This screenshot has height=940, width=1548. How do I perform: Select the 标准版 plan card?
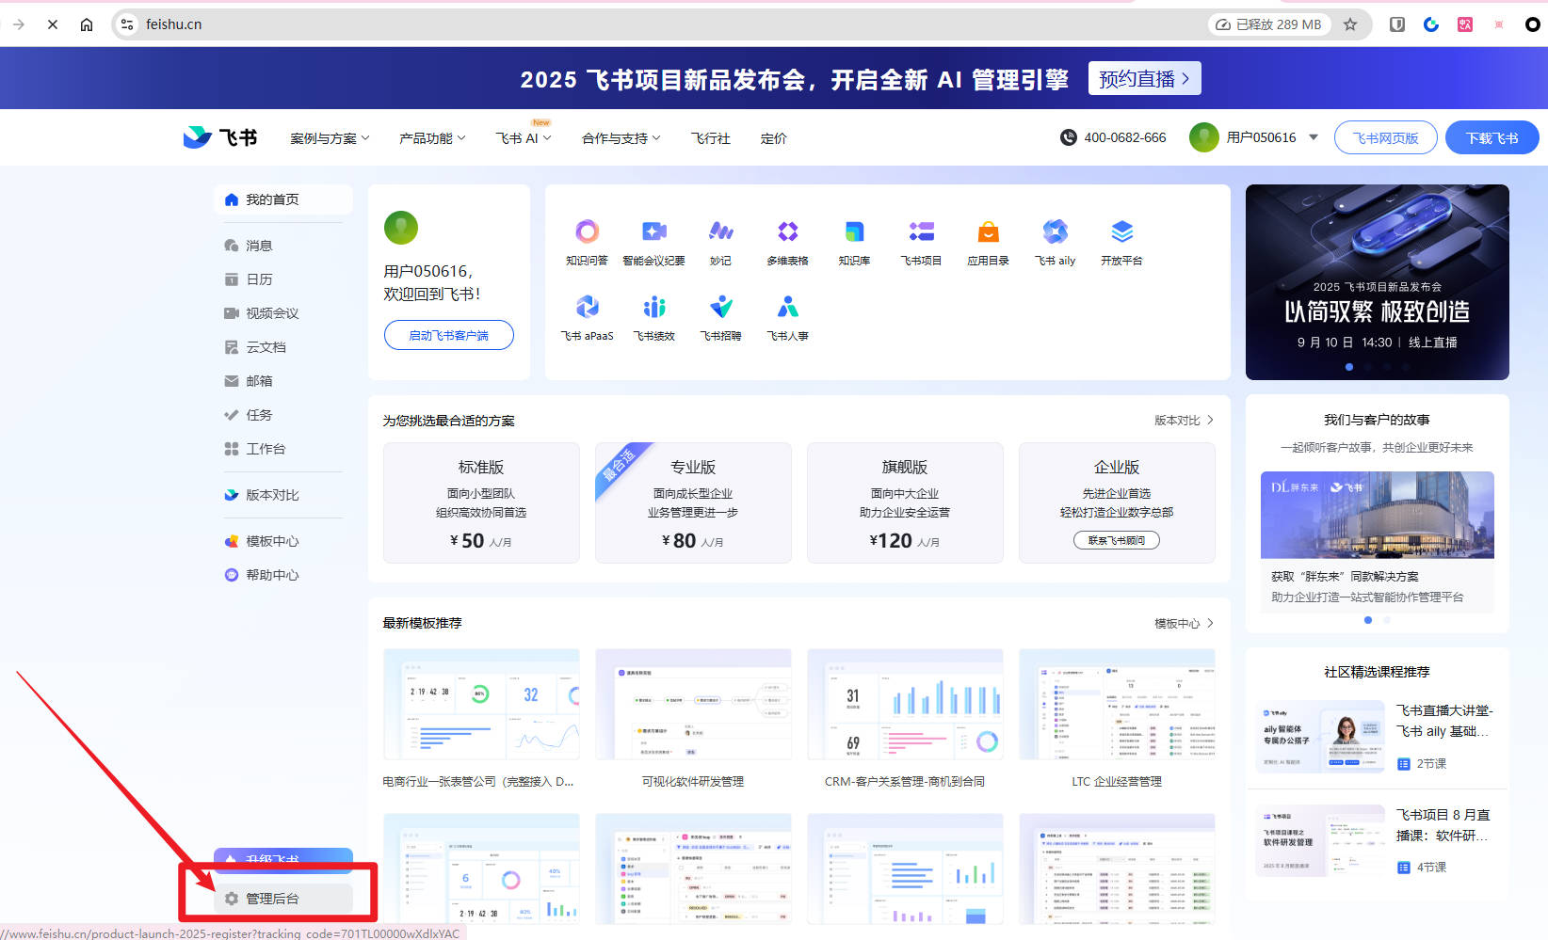tap(481, 502)
